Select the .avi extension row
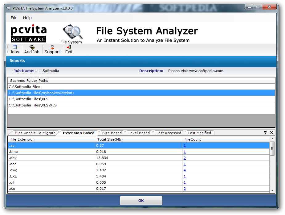This screenshot has height=215, width=285. click(x=139, y=145)
